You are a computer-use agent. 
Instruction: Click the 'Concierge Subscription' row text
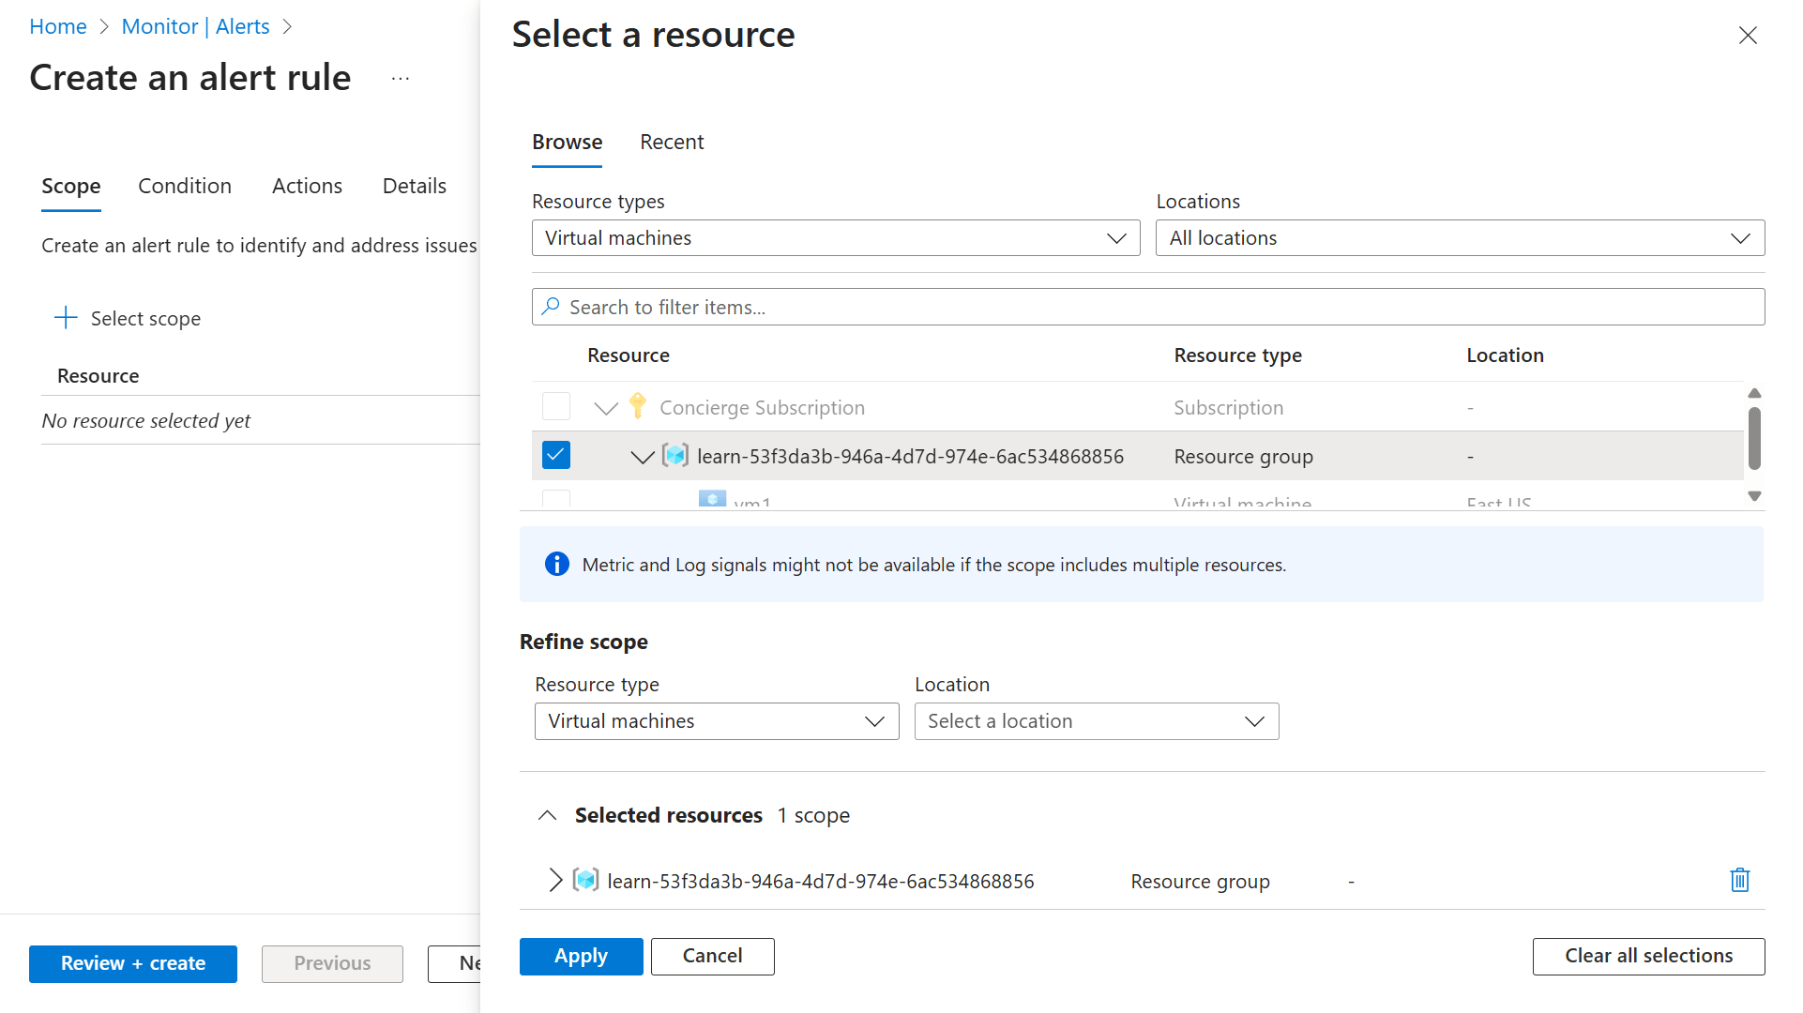point(762,408)
